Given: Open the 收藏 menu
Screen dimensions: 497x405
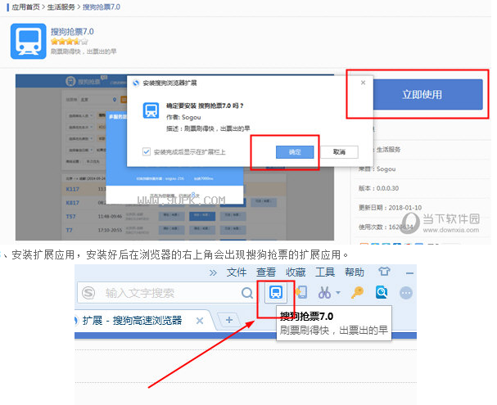Looking at the screenshot, I should pyautogui.click(x=296, y=272).
